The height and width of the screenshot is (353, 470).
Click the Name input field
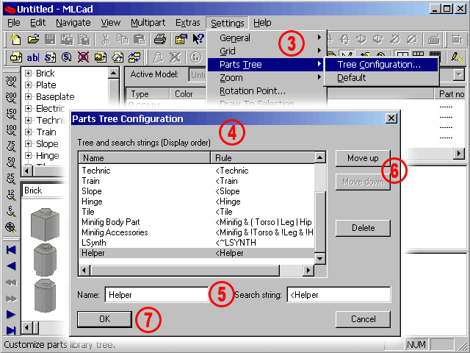[156, 295]
